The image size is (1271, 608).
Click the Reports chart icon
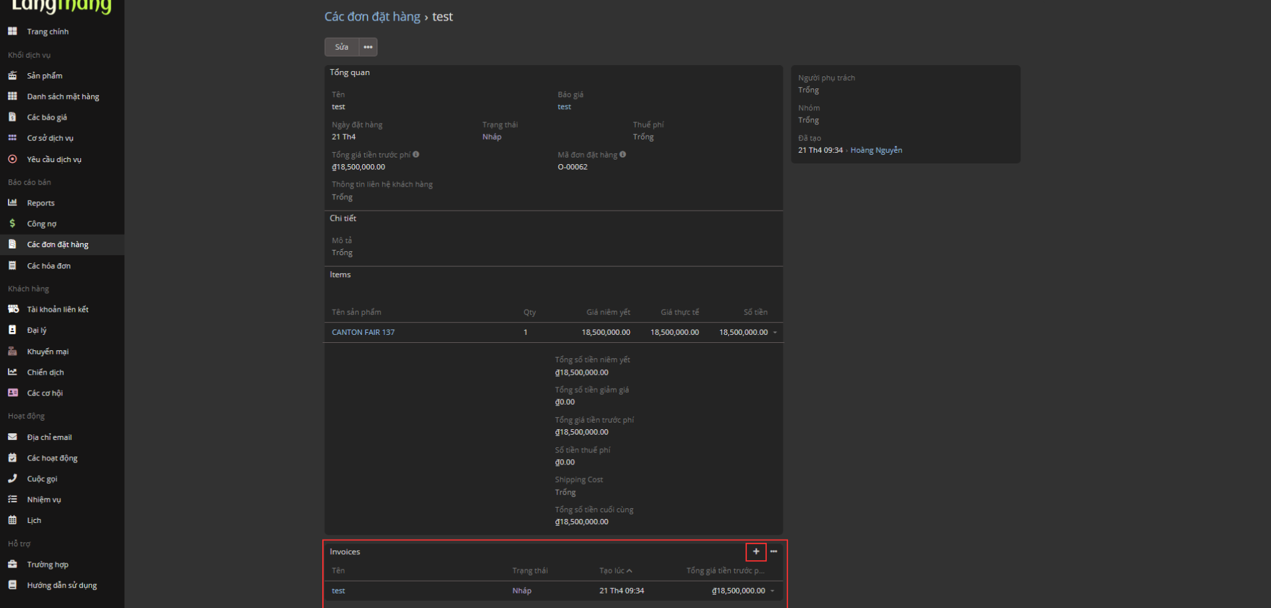[x=13, y=203]
